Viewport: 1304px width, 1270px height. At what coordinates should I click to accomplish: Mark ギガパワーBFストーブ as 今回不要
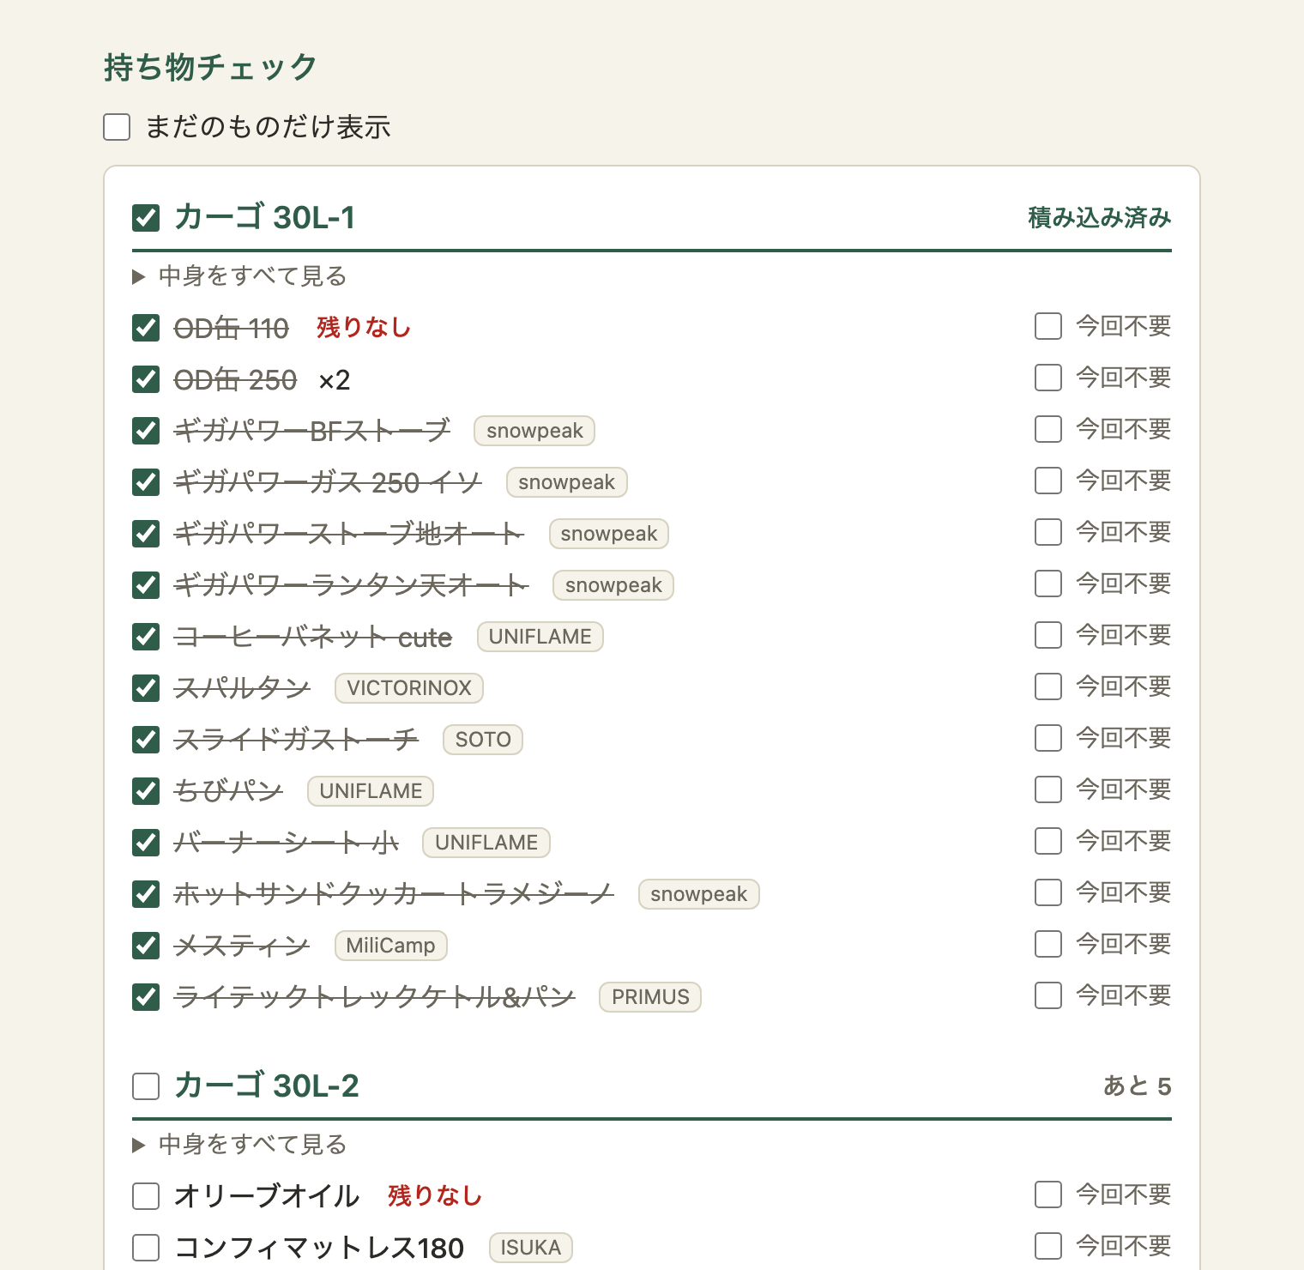1048,429
